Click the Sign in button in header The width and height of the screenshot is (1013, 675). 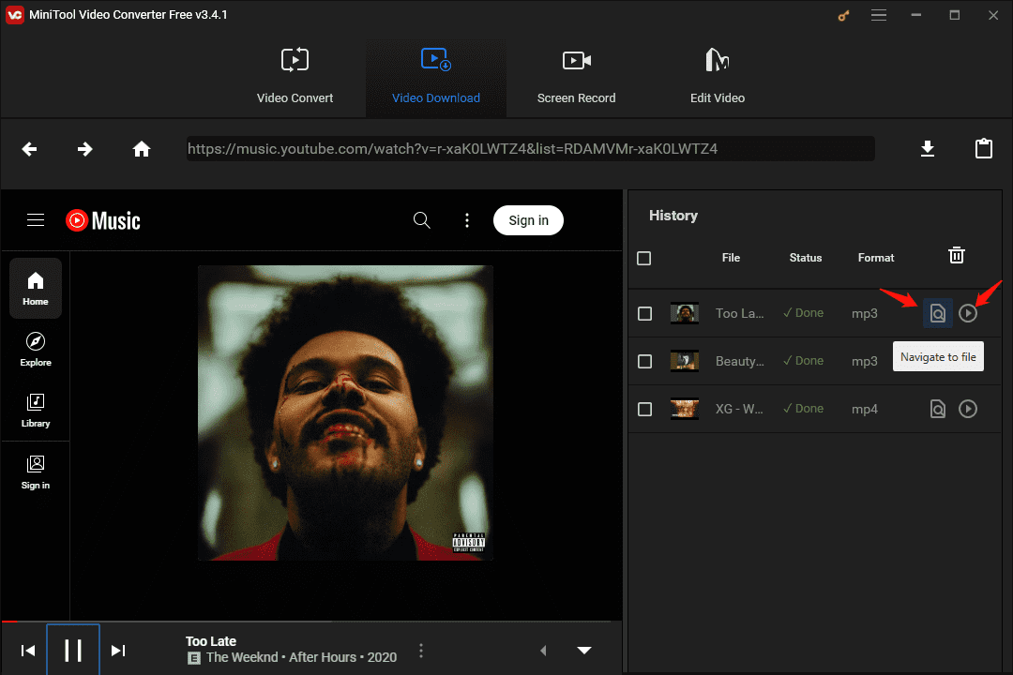[528, 220]
